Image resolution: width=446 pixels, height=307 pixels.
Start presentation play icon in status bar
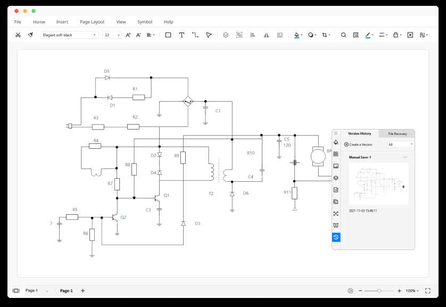tap(350, 291)
